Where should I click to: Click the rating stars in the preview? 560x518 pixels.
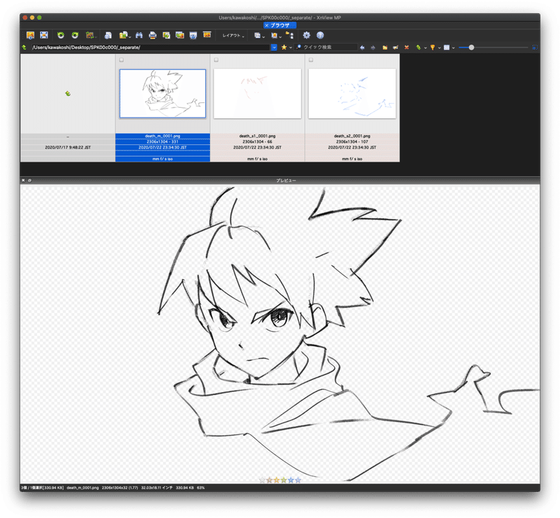click(x=281, y=480)
